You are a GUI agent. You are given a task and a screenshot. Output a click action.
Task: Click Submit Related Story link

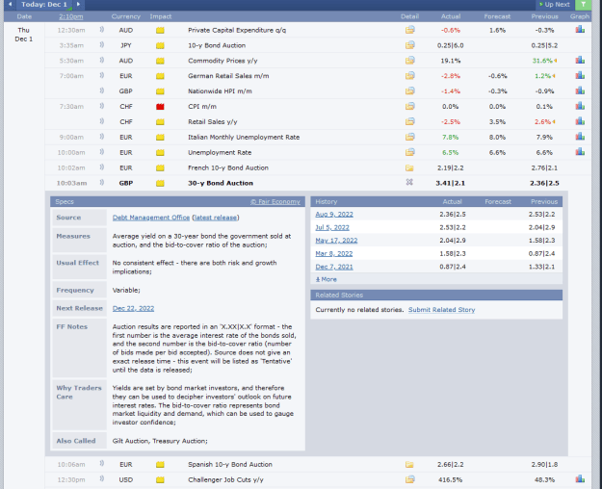441,310
